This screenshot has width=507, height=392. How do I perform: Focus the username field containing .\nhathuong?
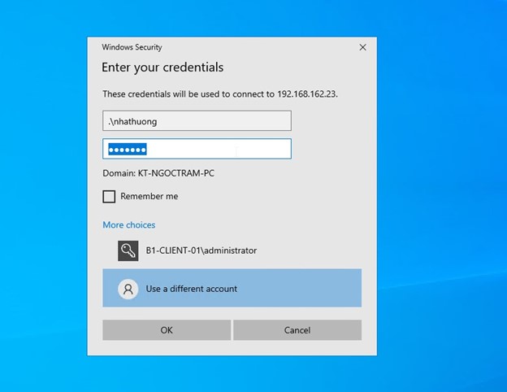click(x=197, y=121)
